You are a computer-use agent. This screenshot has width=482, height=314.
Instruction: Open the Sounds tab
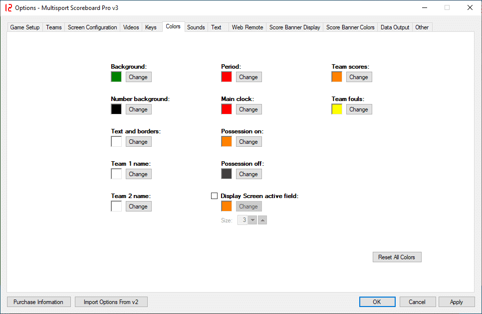pyautogui.click(x=196, y=27)
